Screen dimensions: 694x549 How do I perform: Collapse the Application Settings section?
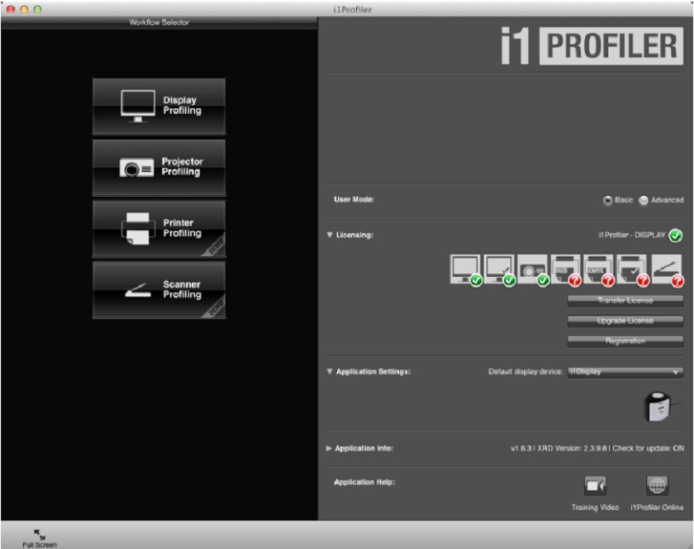coord(330,371)
